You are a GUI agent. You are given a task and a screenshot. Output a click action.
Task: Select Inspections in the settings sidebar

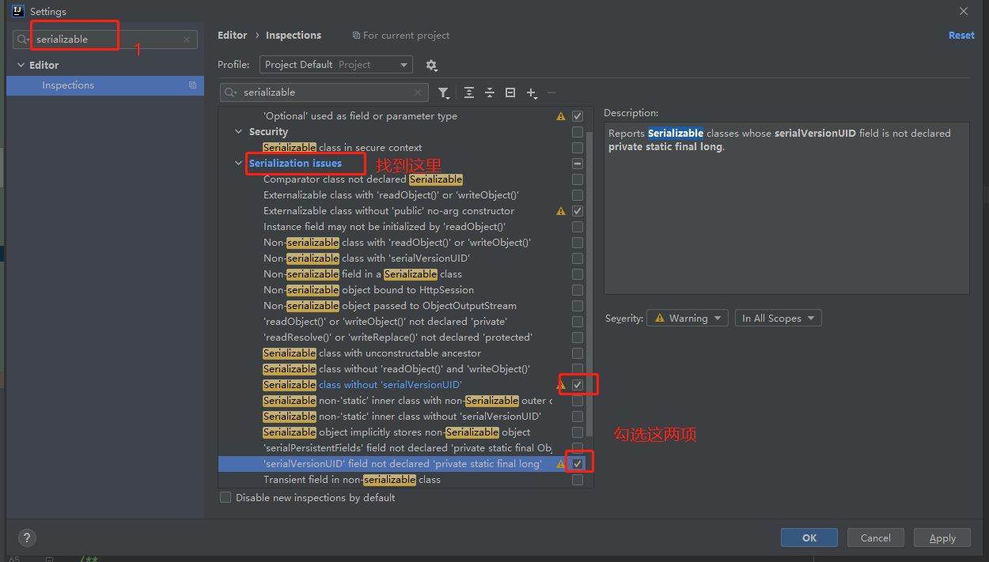[68, 85]
